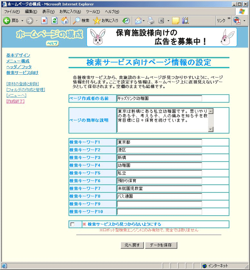Click the IE Forward arrow button
Screen dimensions: 250x270
pyautogui.click(x=29, y=21)
